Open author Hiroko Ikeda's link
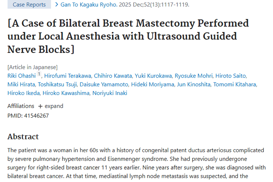 (x=23, y=93)
